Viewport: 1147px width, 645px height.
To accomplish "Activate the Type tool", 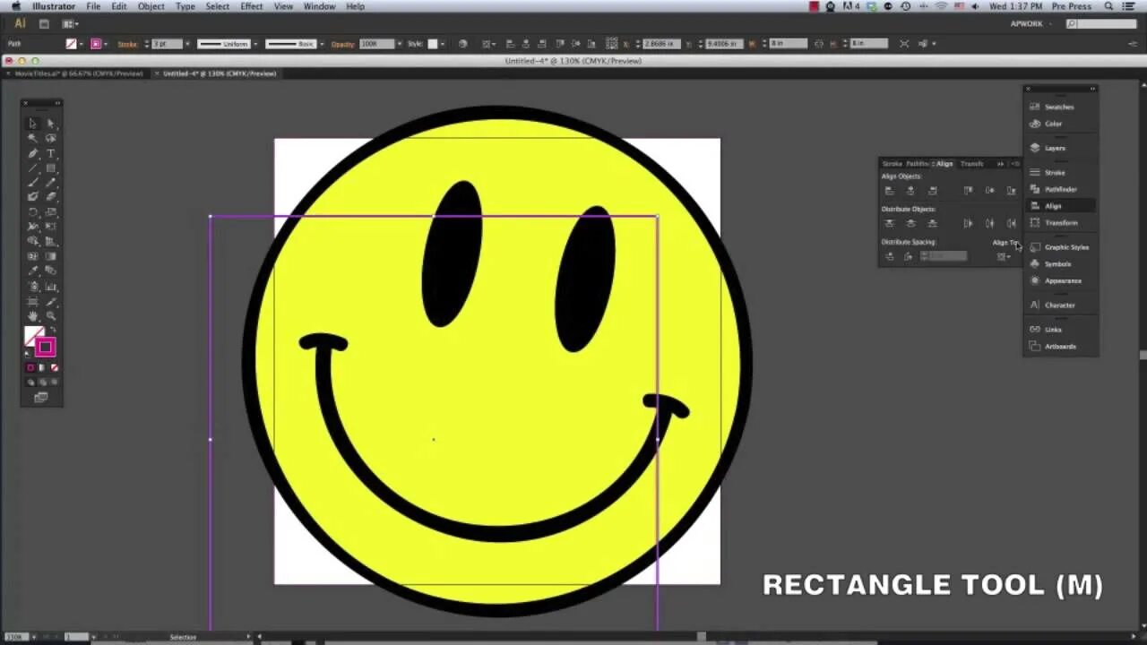I will [50, 153].
